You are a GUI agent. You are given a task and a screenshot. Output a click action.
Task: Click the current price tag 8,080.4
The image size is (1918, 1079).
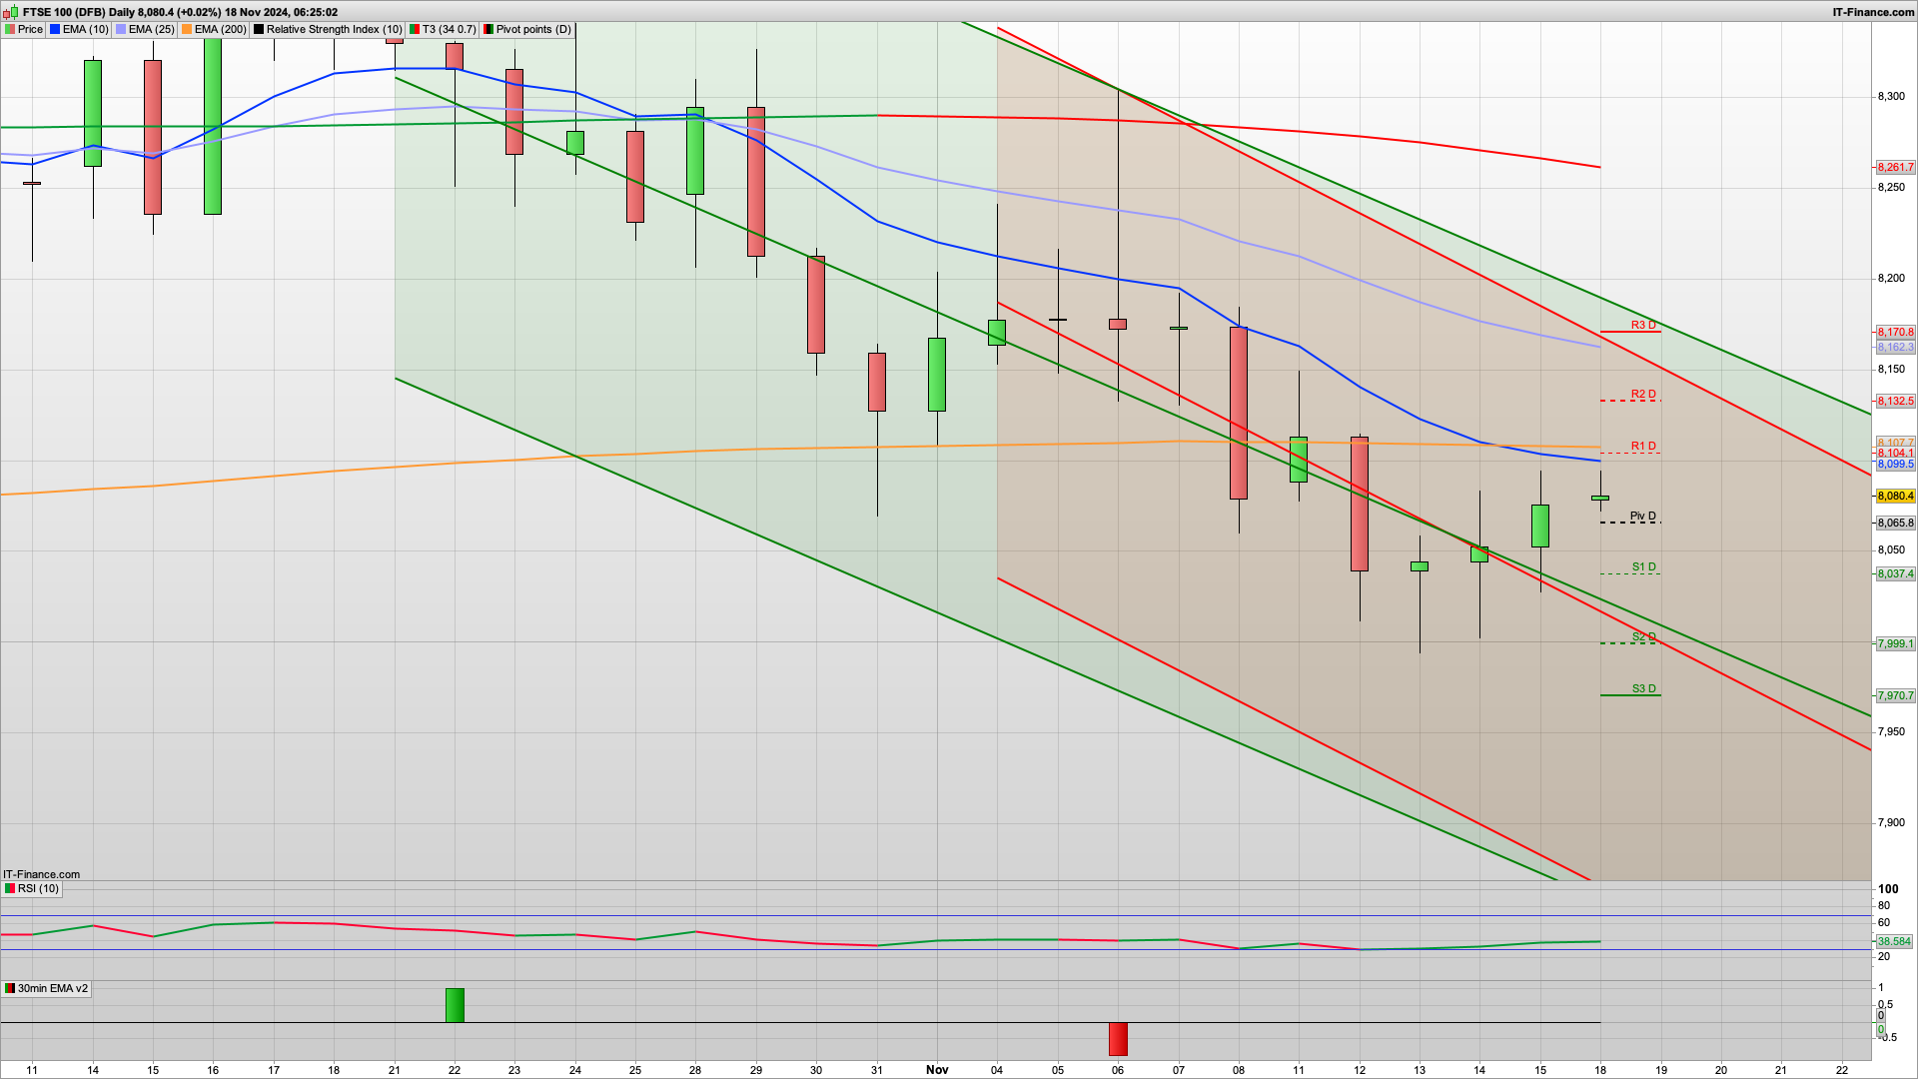1895,496
